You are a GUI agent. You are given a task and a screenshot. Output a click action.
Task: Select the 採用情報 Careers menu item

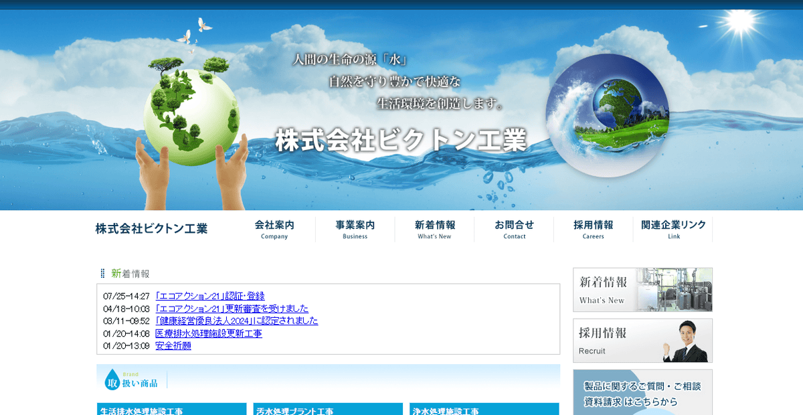coord(593,230)
